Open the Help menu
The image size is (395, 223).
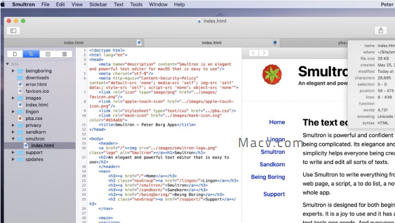point(179,4)
